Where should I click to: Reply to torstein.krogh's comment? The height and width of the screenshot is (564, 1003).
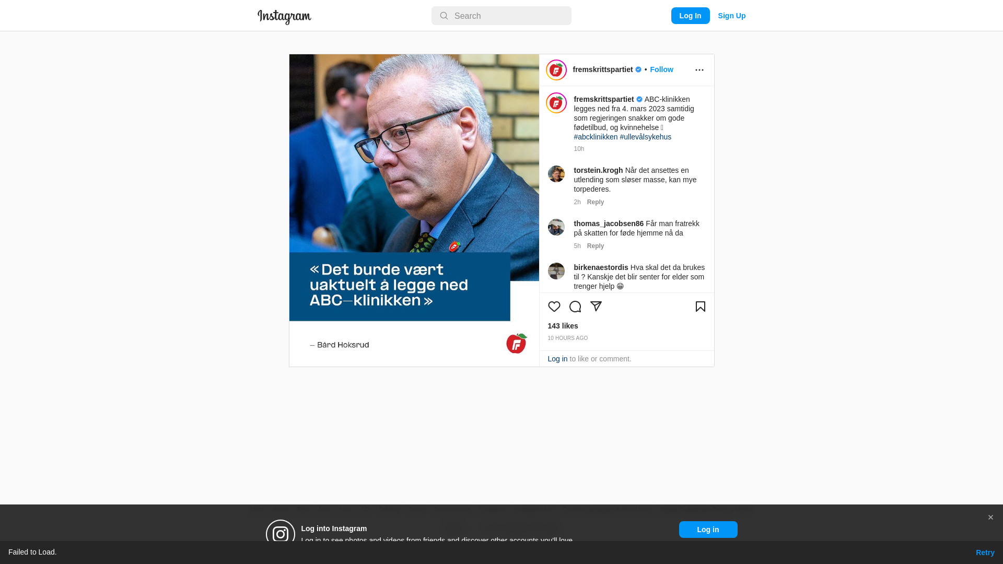tap(596, 202)
